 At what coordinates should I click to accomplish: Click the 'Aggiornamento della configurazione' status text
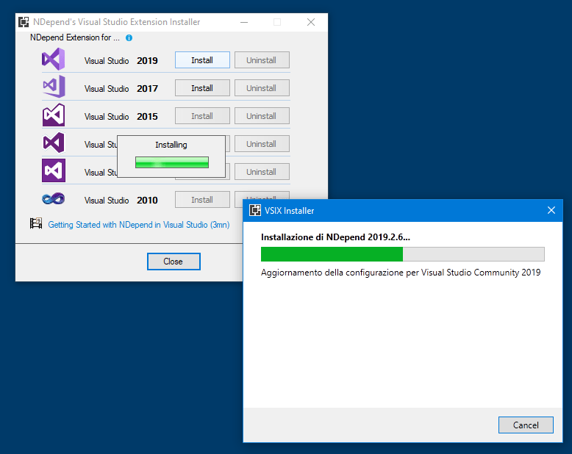pyautogui.click(x=401, y=273)
